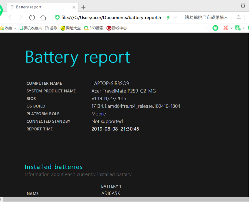Open the 网址大全 bookmark

point(71,28)
